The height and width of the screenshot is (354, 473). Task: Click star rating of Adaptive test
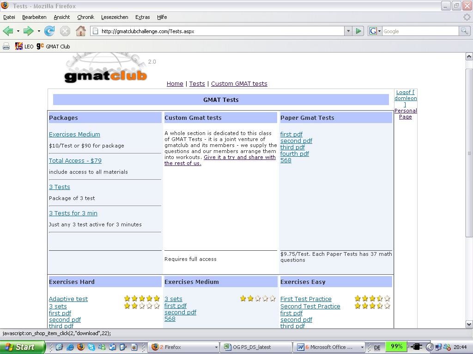point(142,298)
